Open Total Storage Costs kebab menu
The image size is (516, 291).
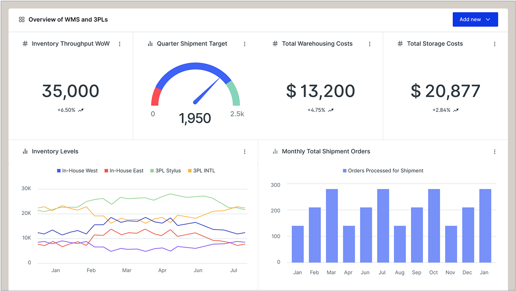pos(495,44)
